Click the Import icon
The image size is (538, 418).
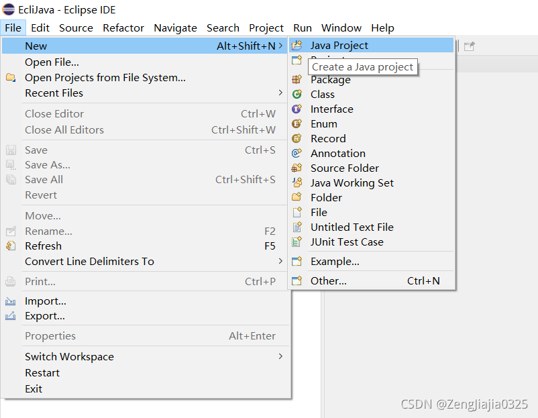pos(11,301)
